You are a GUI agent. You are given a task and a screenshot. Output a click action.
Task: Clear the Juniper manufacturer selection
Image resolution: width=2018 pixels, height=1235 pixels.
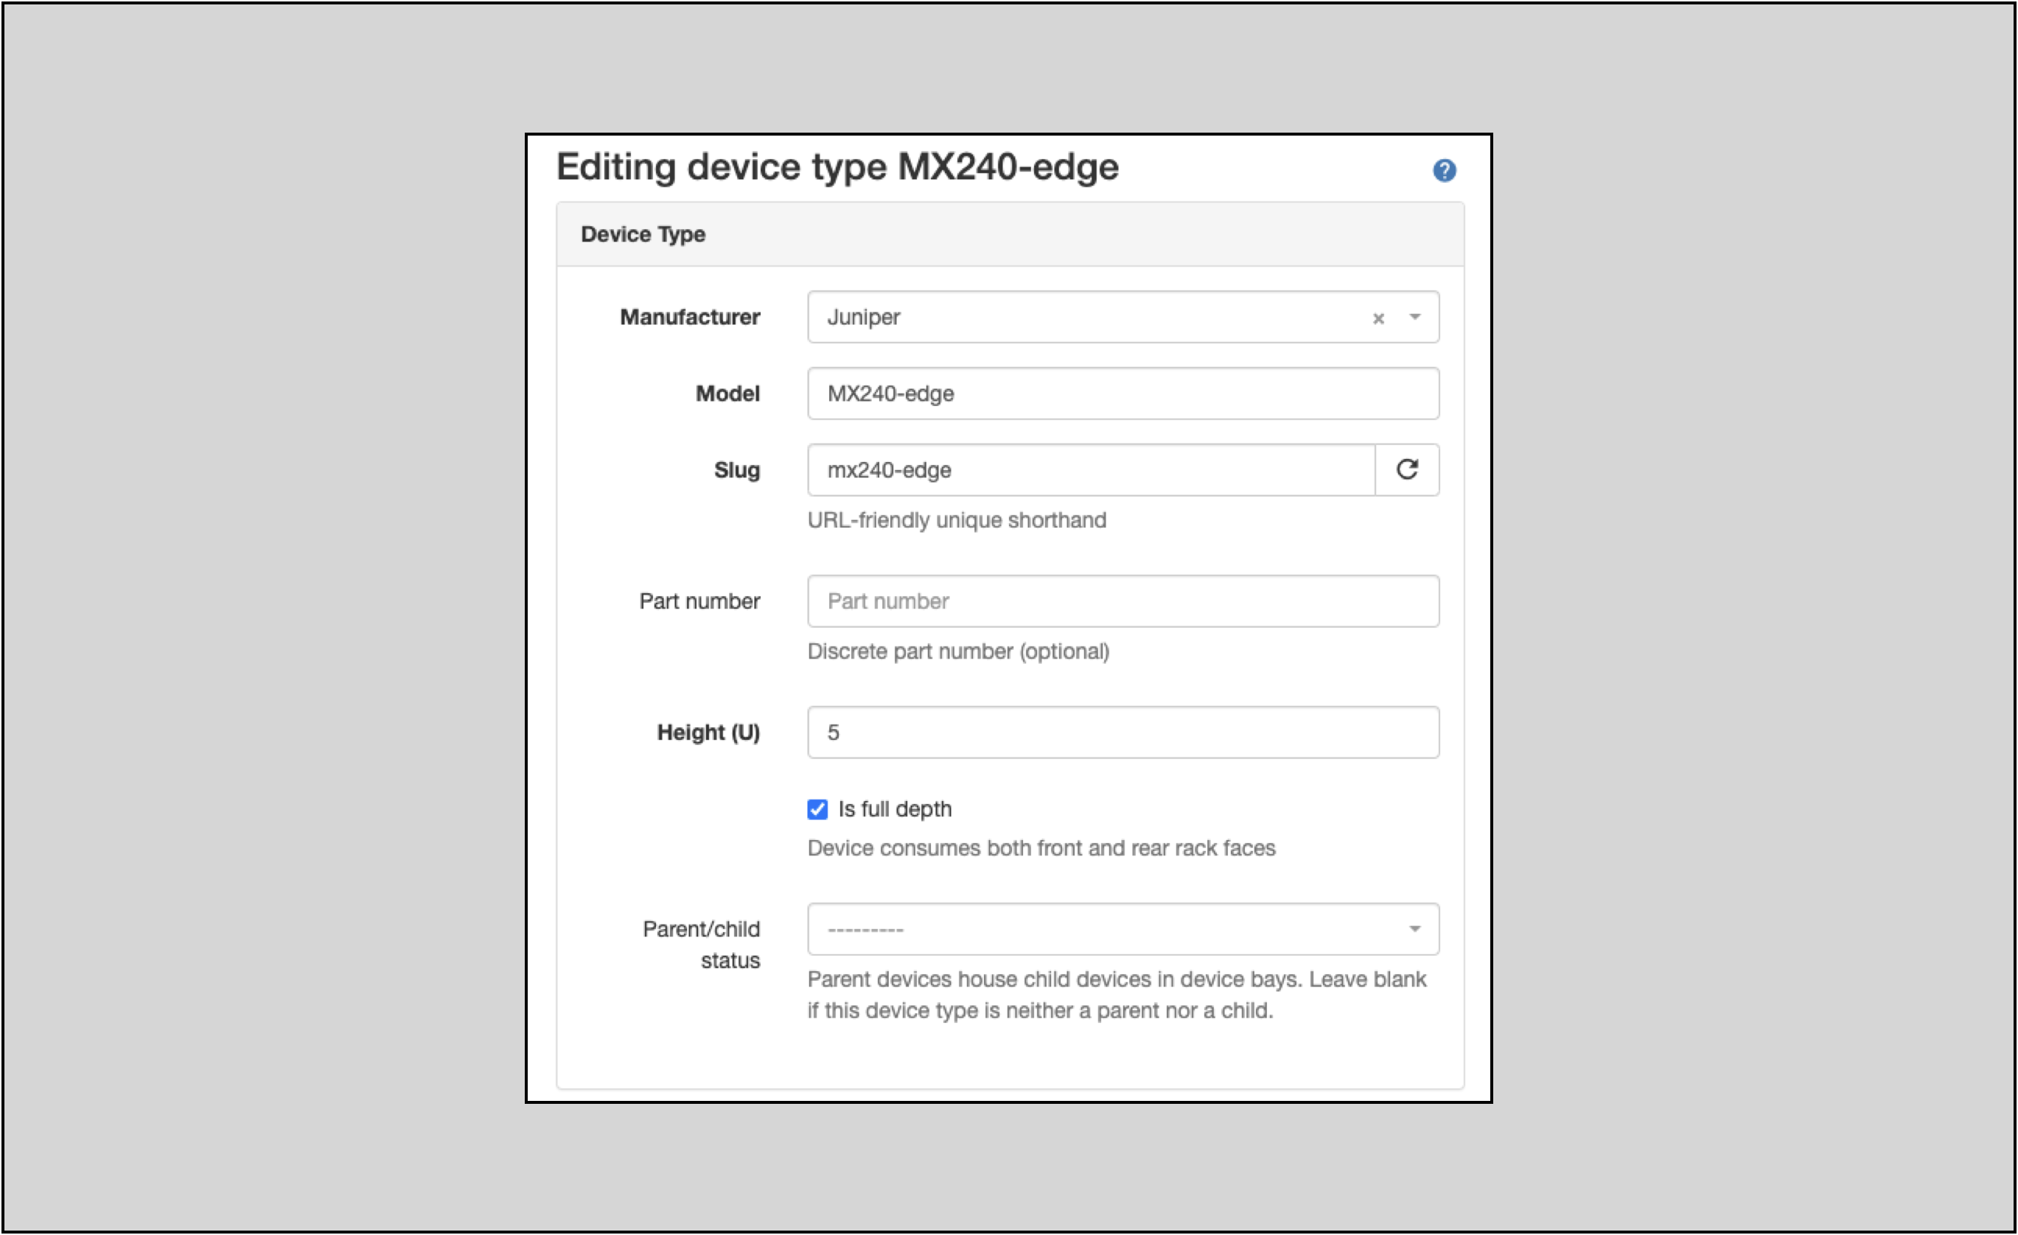pos(1378,318)
